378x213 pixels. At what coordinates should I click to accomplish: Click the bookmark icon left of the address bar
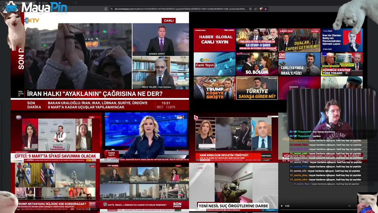[106, 9]
